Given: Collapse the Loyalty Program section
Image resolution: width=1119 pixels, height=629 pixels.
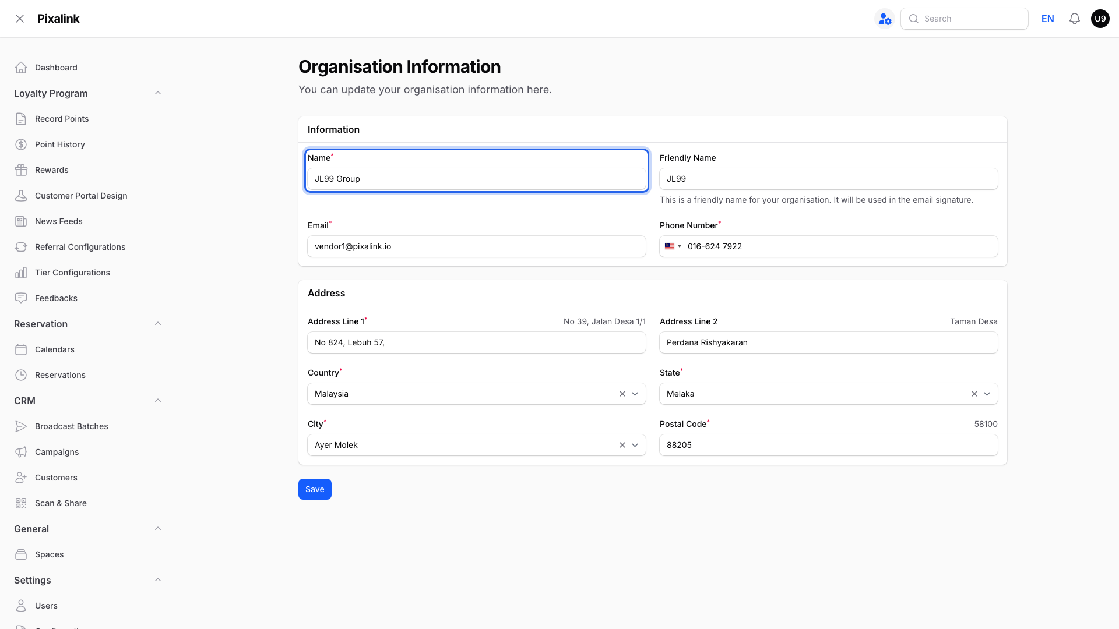Looking at the screenshot, I should [158, 93].
